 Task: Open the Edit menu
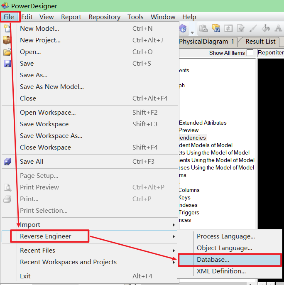click(27, 17)
